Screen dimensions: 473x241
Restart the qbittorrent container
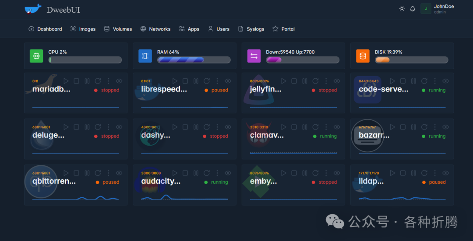point(98,173)
